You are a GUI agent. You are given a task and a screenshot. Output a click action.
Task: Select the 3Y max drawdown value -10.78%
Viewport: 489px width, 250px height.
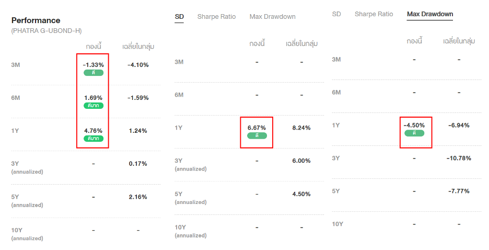pos(460,158)
